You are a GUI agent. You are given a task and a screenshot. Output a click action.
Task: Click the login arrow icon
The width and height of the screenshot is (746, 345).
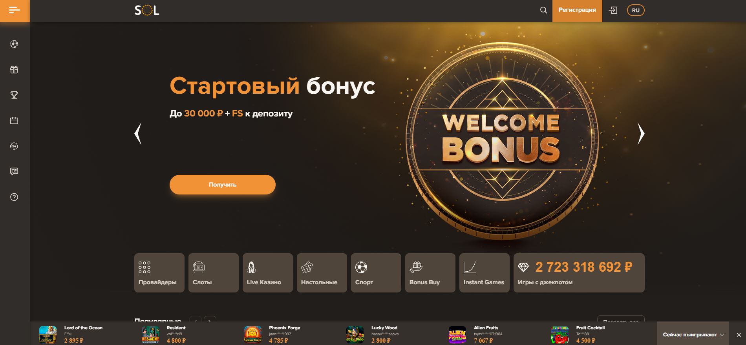[x=613, y=11]
